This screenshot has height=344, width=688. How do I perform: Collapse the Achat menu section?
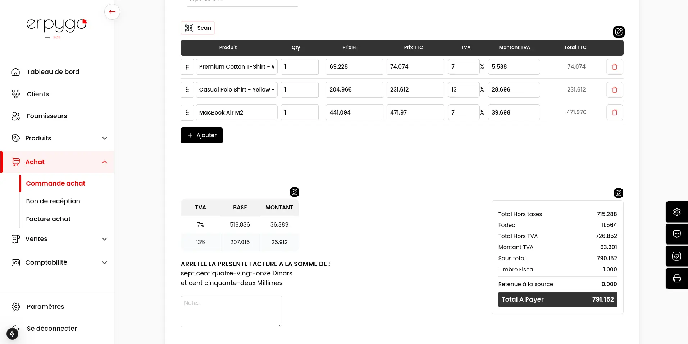(104, 162)
